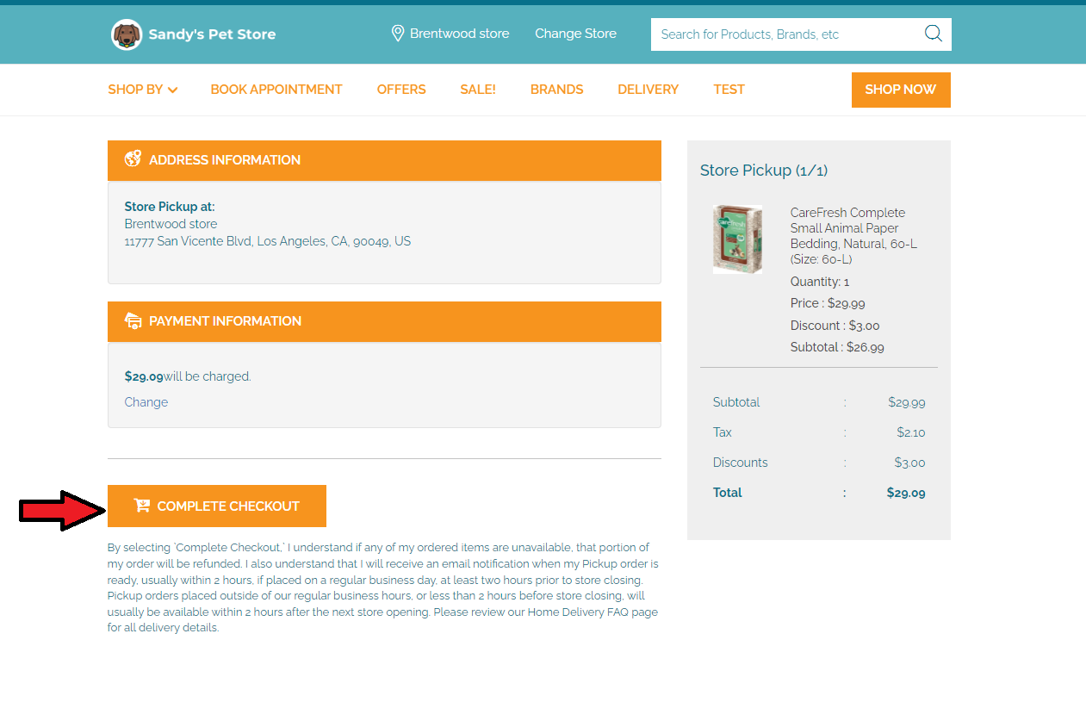Click the CareFresh bedding product thumbnail

[x=738, y=239]
